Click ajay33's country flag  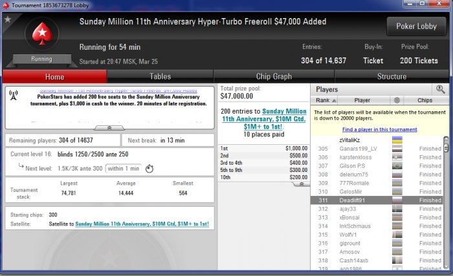397,209
